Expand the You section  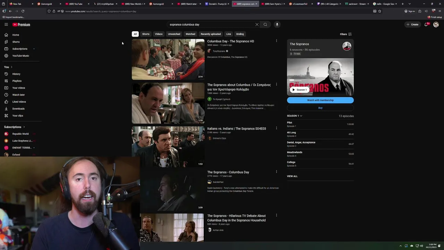tap(8, 67)
